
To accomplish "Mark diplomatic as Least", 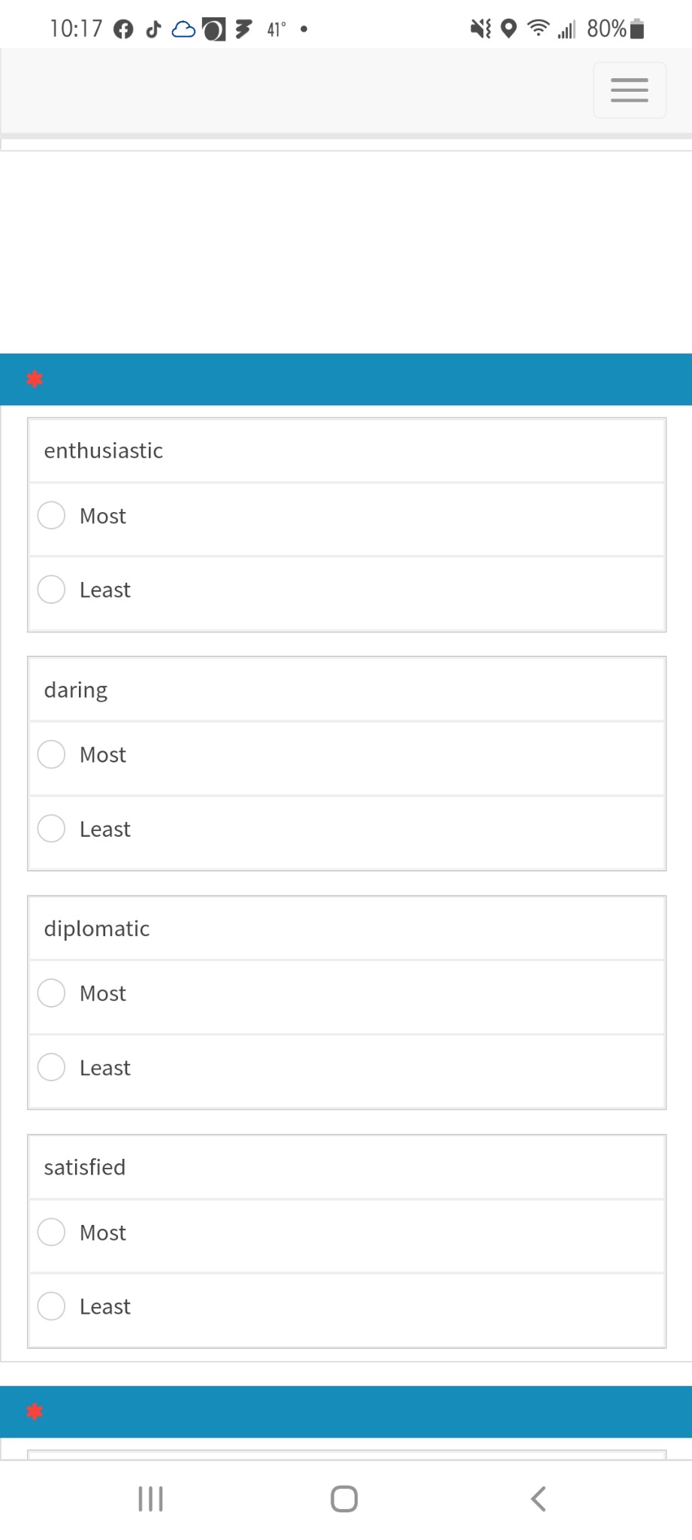I will [51, 1067].
